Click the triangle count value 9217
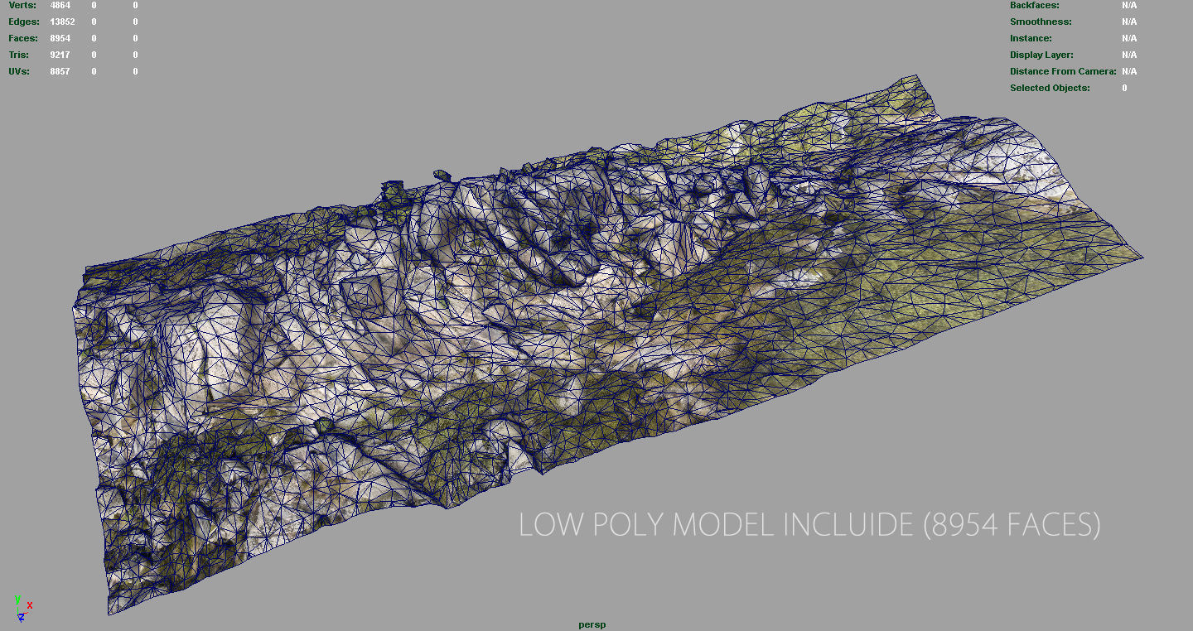The image size is (1193, 631). (x=60, y=55)
